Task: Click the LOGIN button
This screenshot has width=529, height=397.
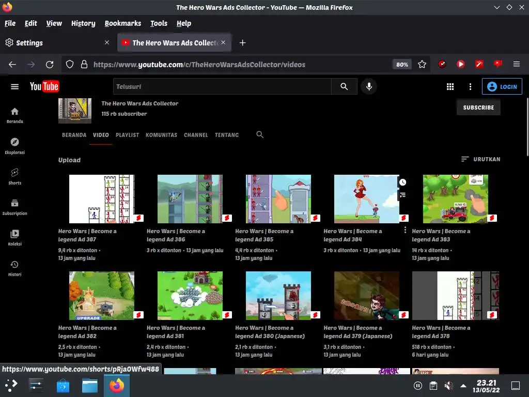Action: click(502, 86)
